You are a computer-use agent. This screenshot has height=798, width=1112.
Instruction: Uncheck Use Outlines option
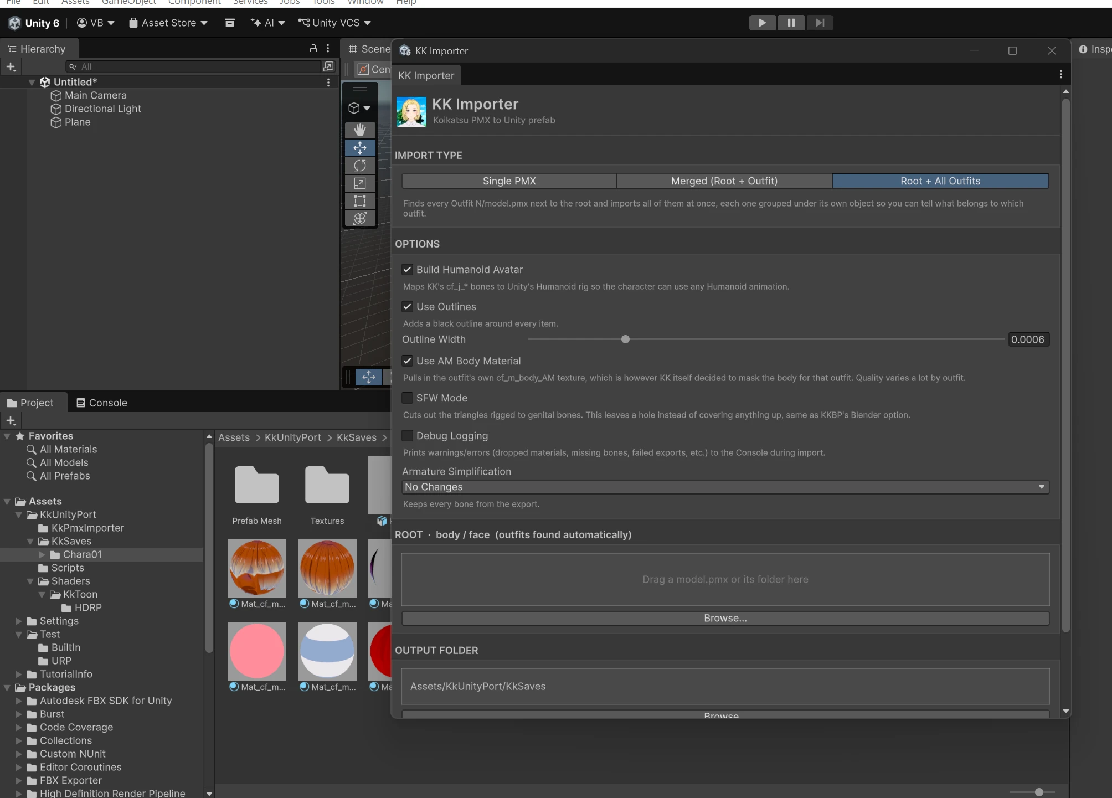tap(408, 307)
